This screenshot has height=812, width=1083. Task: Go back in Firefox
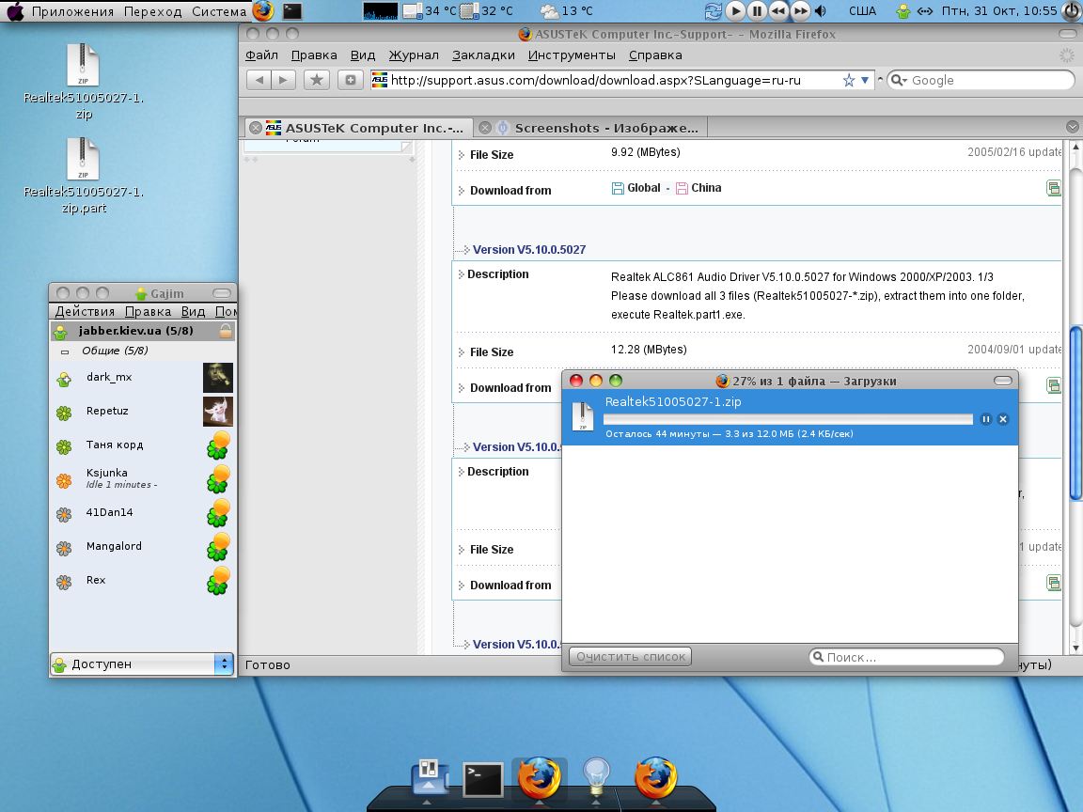[x=259, y=80]
